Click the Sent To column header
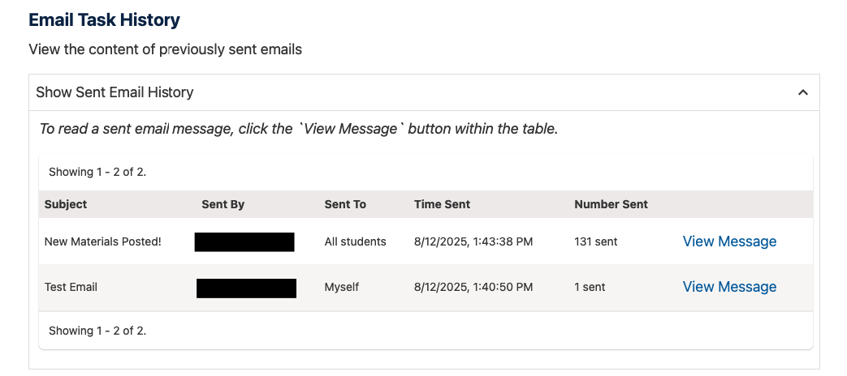 [x=345, y=204]
